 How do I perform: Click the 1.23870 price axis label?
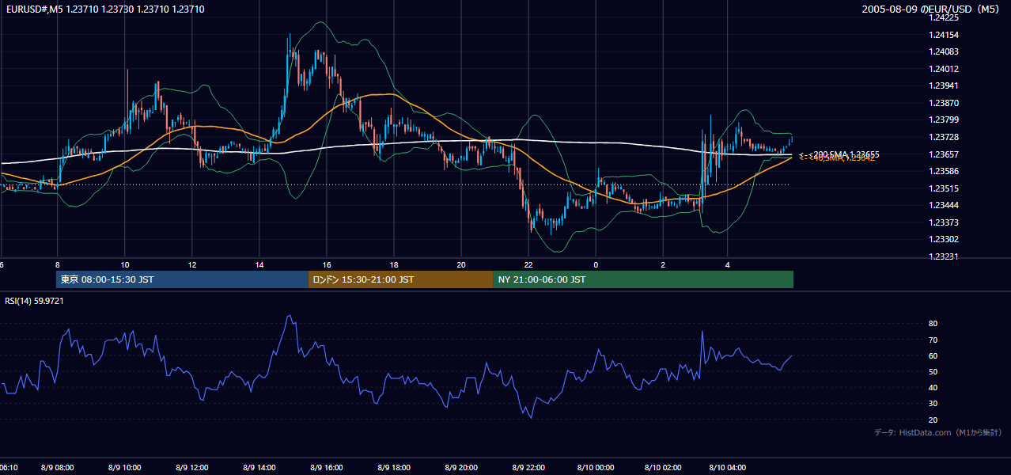click(x=945, y=104)
